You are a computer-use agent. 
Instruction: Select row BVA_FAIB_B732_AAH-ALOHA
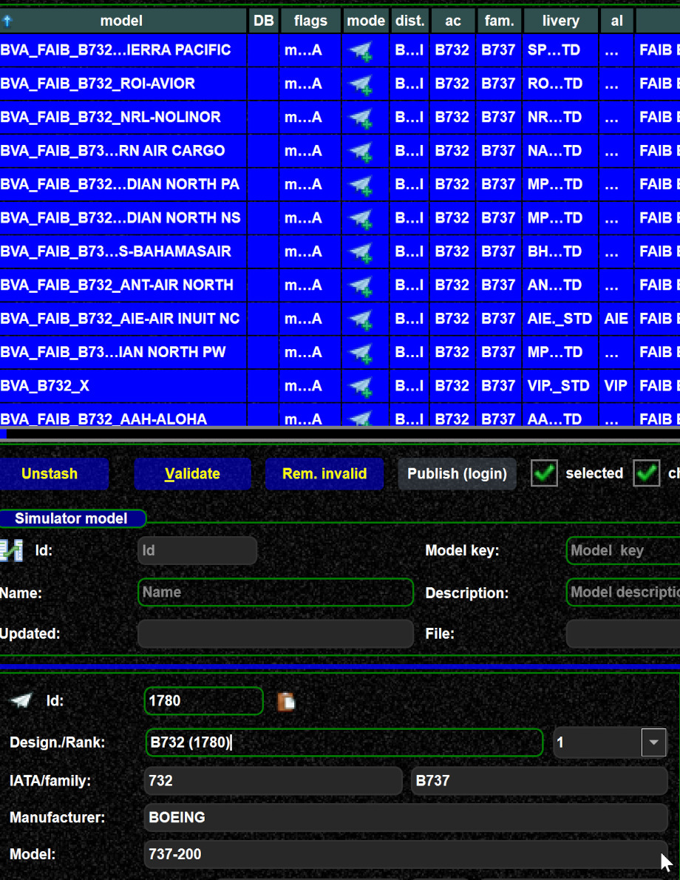point(340,416)
